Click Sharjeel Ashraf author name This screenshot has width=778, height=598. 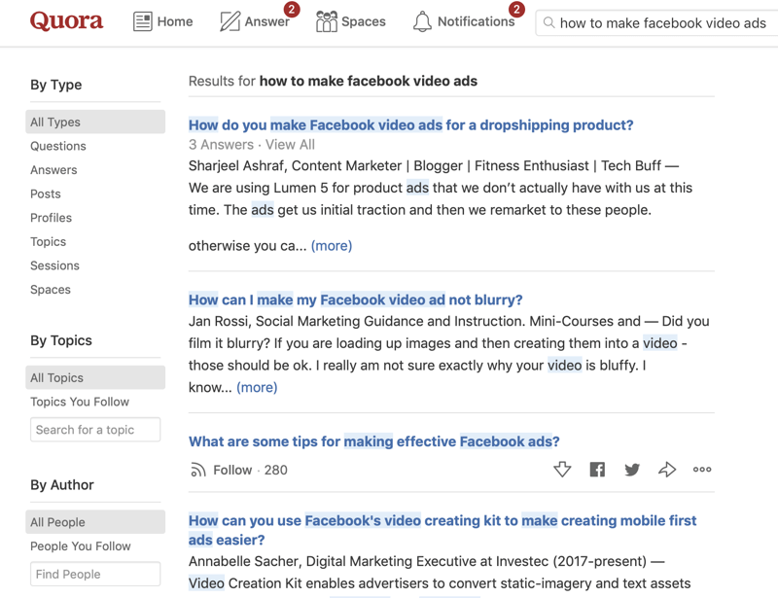[x=236, y=165]
